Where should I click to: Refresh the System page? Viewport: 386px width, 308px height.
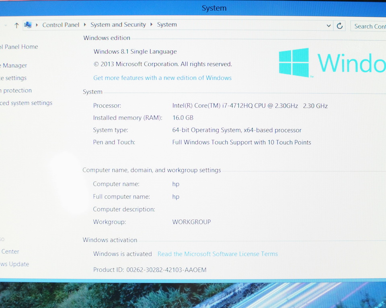[x=340, y=26]
